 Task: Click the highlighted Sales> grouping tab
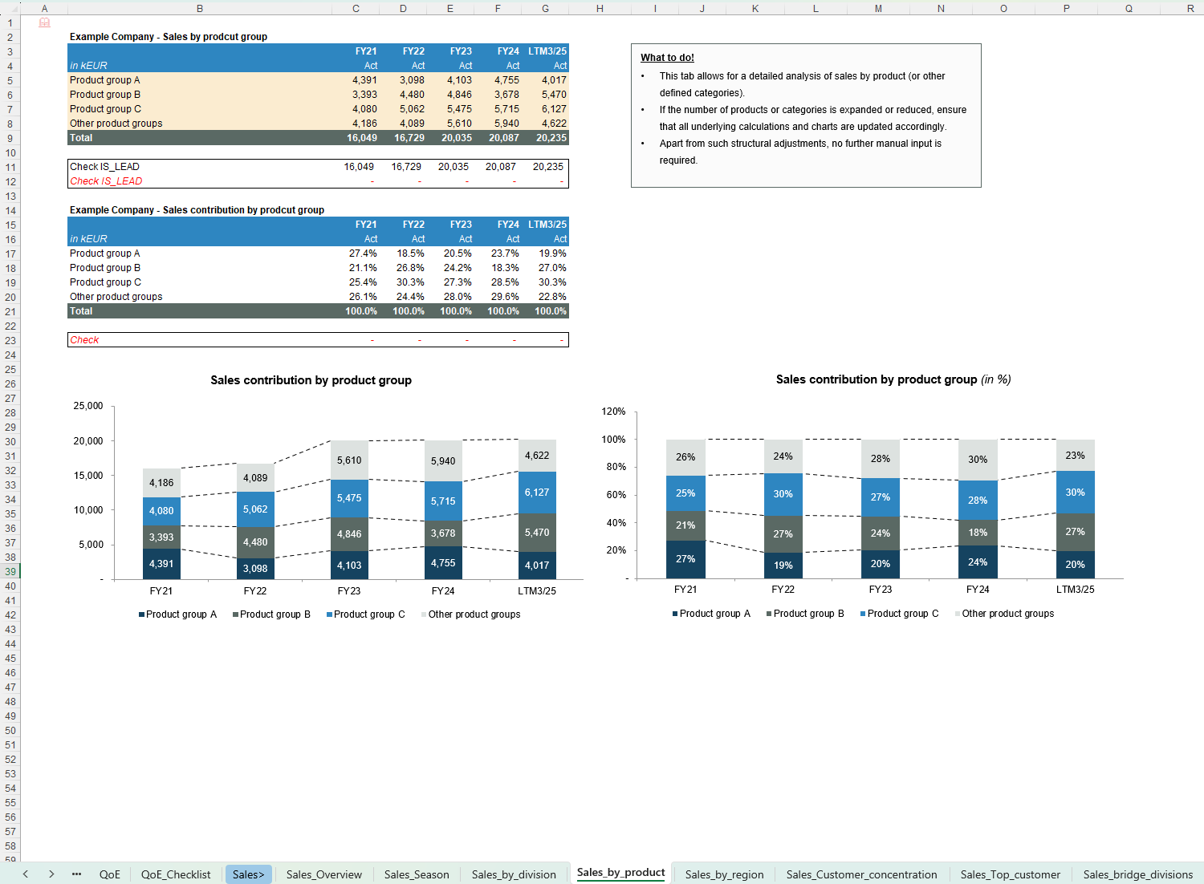pos(249,874)
